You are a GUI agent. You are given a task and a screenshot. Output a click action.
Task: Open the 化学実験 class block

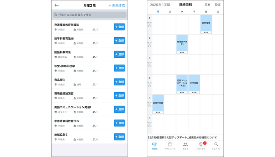194,84
